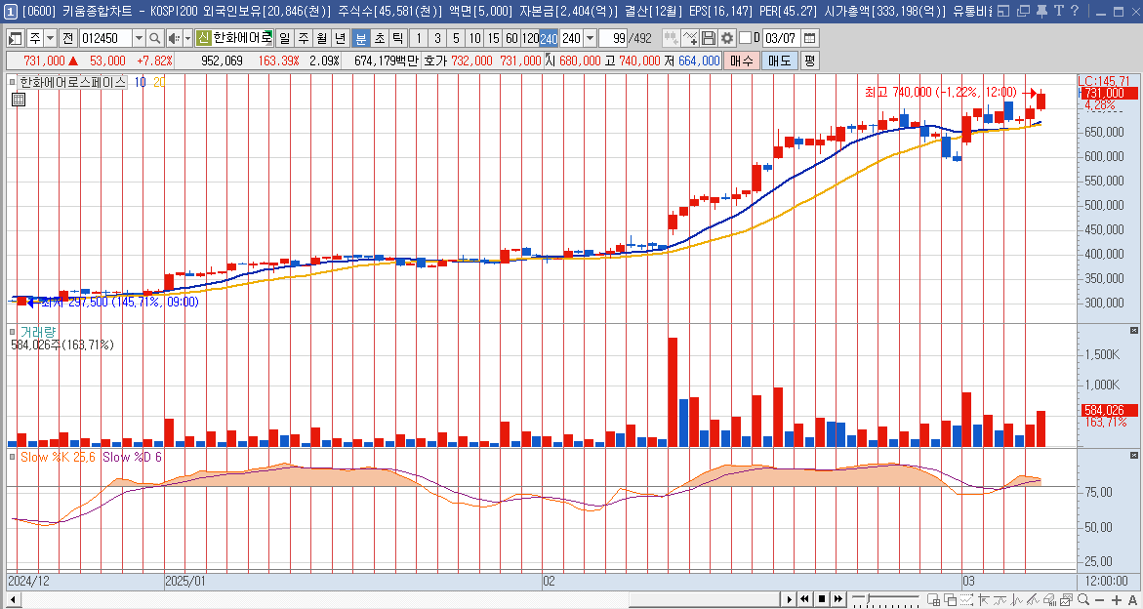Save chart settings with floppy disk icon
1143x609 pixels.
tap(709, 38)
